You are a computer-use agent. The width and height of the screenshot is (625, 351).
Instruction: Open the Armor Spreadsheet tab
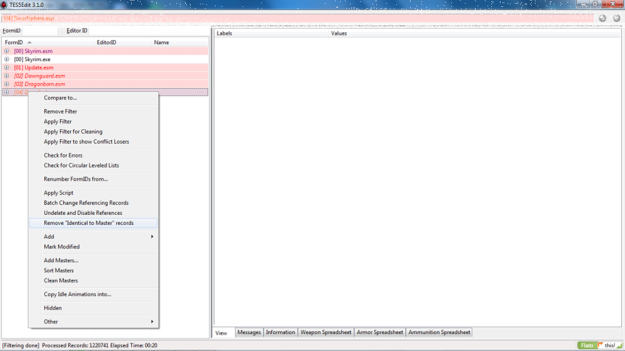point(379,332)
